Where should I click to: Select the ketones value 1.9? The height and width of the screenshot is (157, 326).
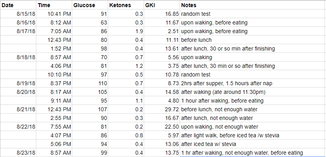[126, 31]
